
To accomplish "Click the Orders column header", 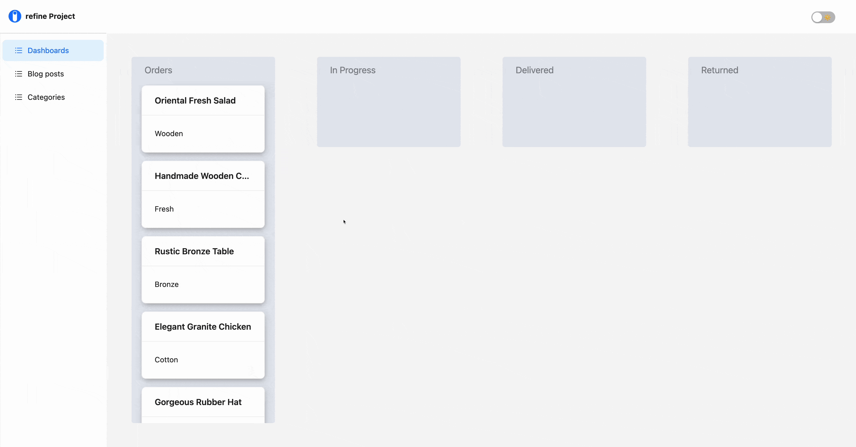I will coord(158,70).
